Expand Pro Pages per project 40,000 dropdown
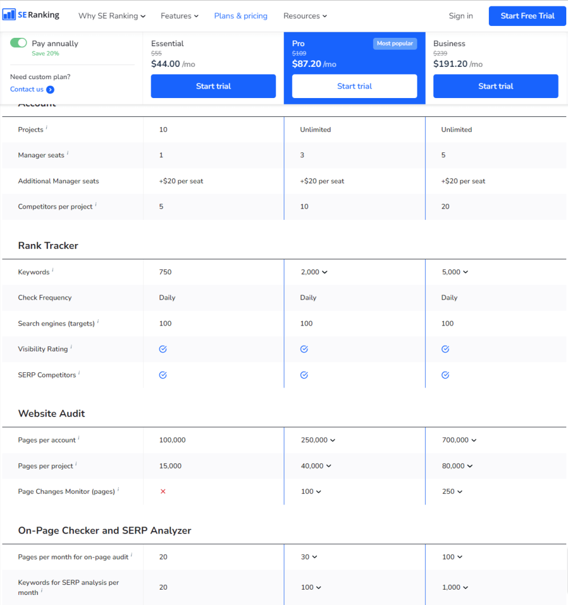Screen dimensions: 568x605 (x=316, y=466)
